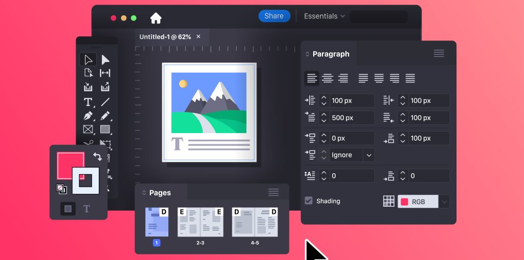This screenshot has height=260, width=524.
Task: Expand the RGB shading color dropdown arrow
Action: 444,202
